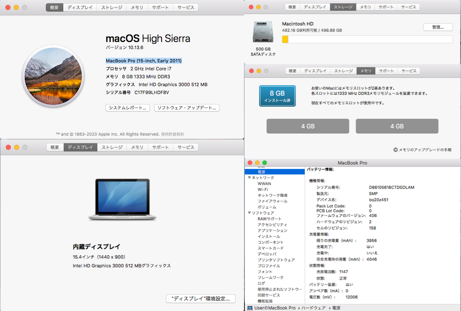Switch to 概要 tab in the 内蔵ディスプレイ window
Screen dimensions: 461x311
point(55,147)
